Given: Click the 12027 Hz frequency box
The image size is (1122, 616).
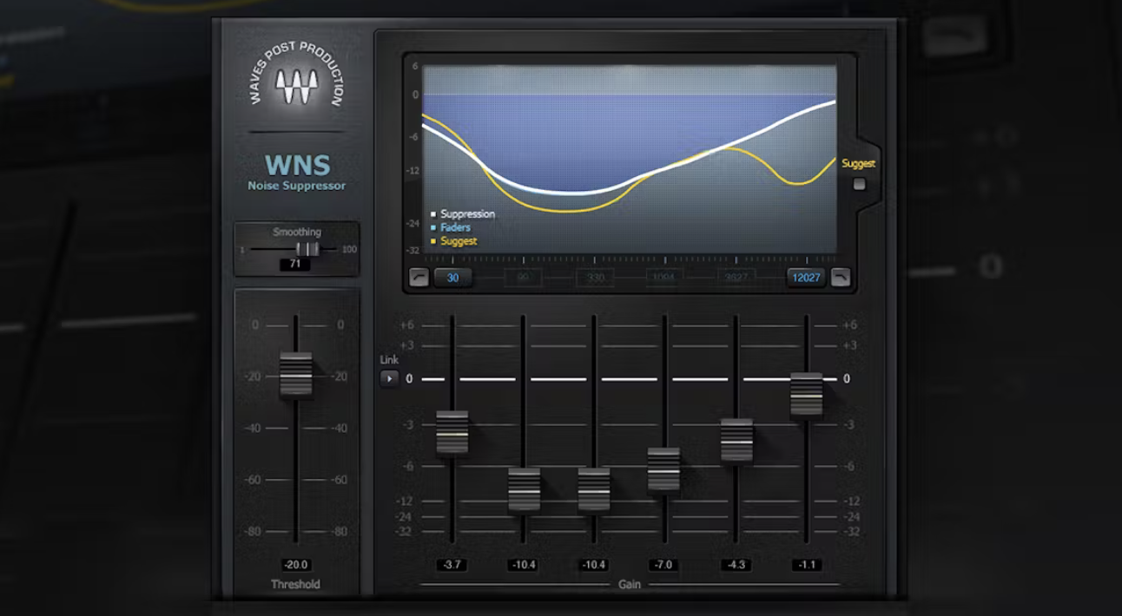Looking at the screenshot, I should pyautogui.click(x=807, y=278).
